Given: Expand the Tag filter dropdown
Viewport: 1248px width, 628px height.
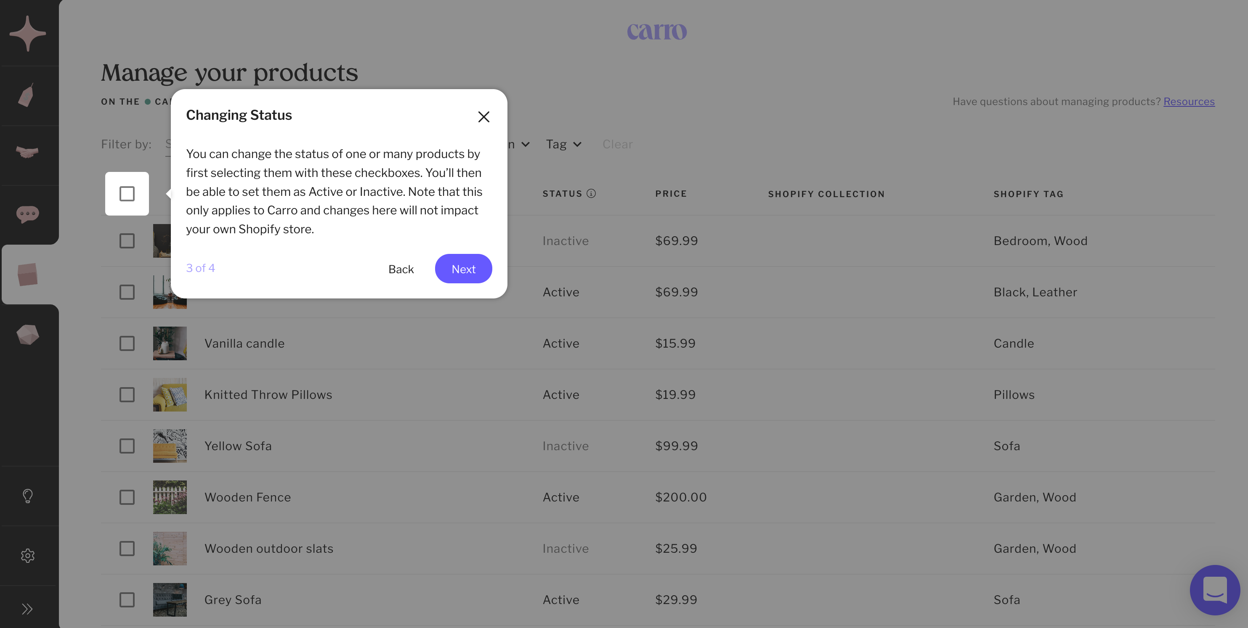Looking at the screenshot, I should (563, 144).
